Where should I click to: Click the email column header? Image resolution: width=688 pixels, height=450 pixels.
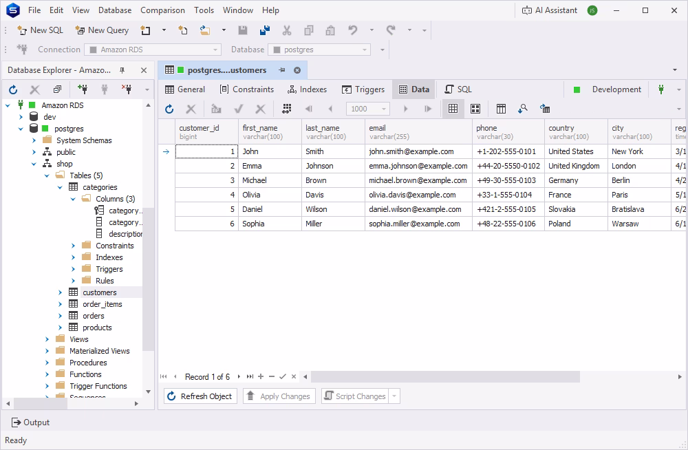tap(418, 131)
